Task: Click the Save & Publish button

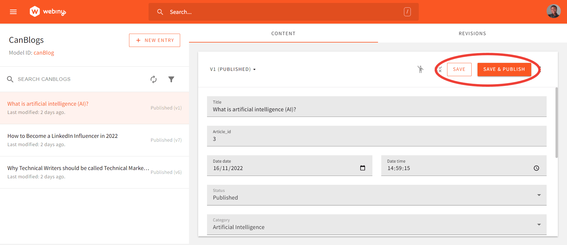Action: 504,69
